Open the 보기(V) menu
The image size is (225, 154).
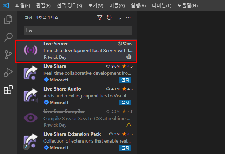pos(96,5)
